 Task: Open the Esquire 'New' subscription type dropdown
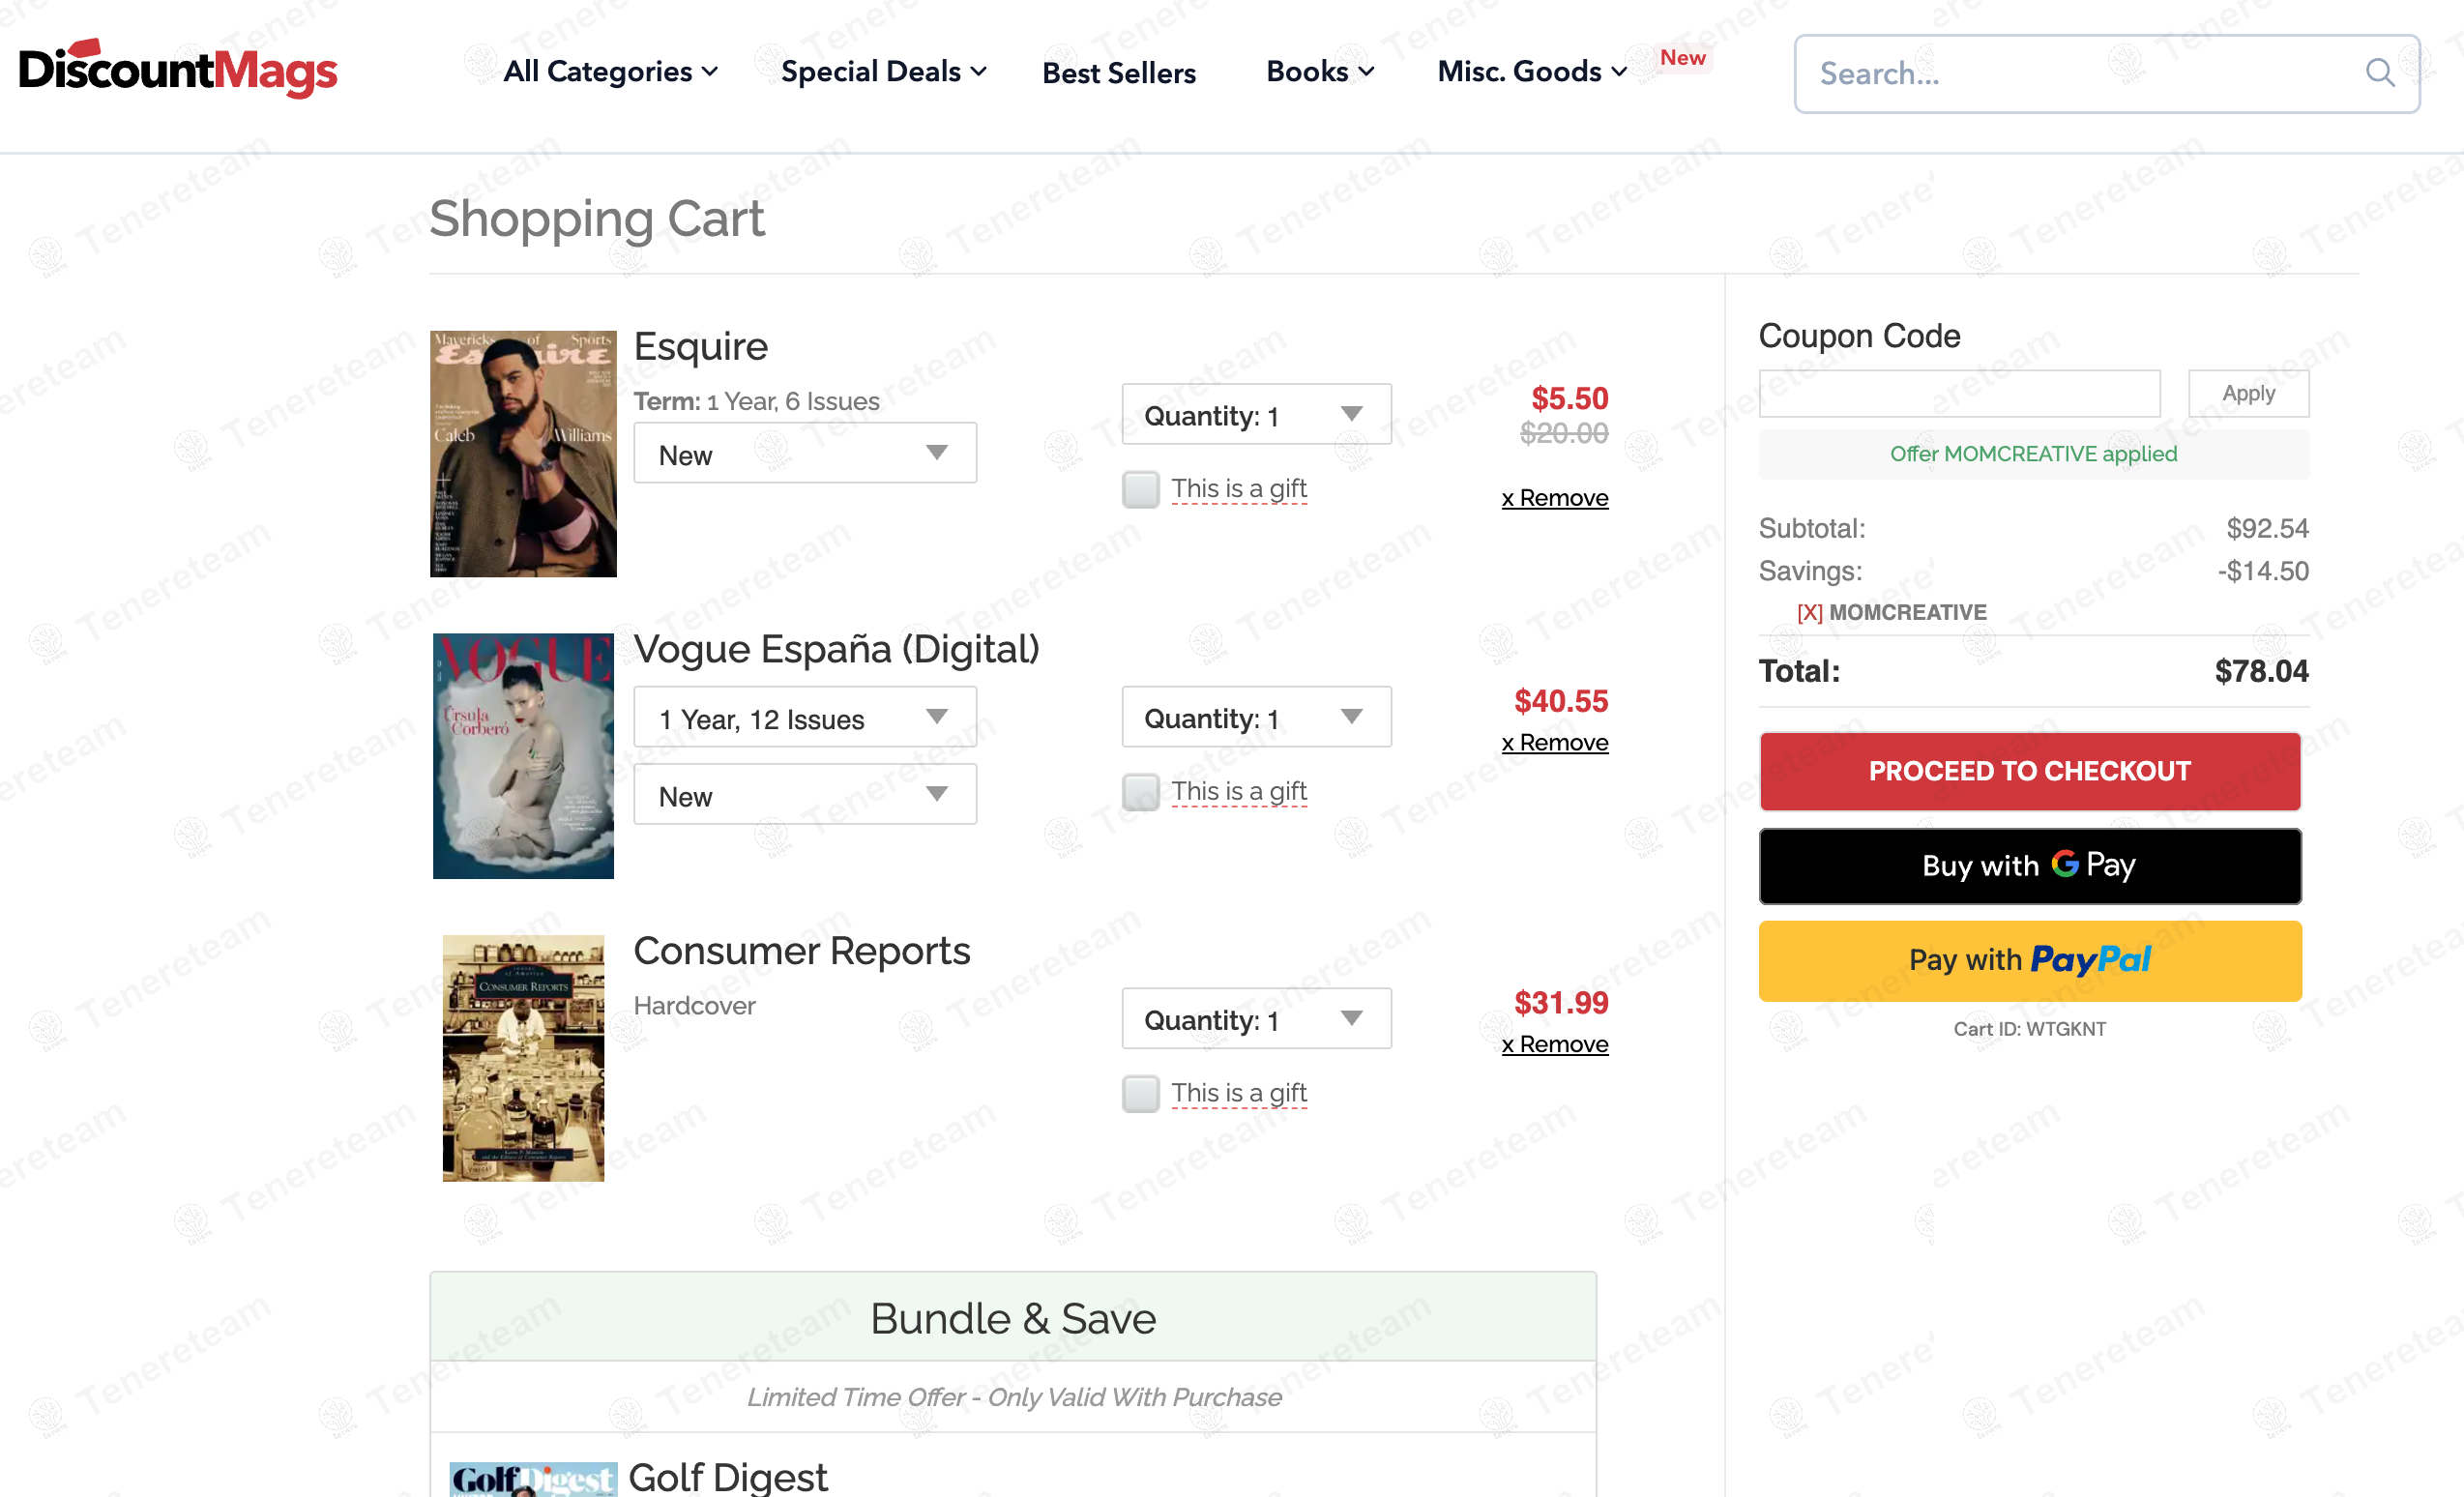pos(804,454)
